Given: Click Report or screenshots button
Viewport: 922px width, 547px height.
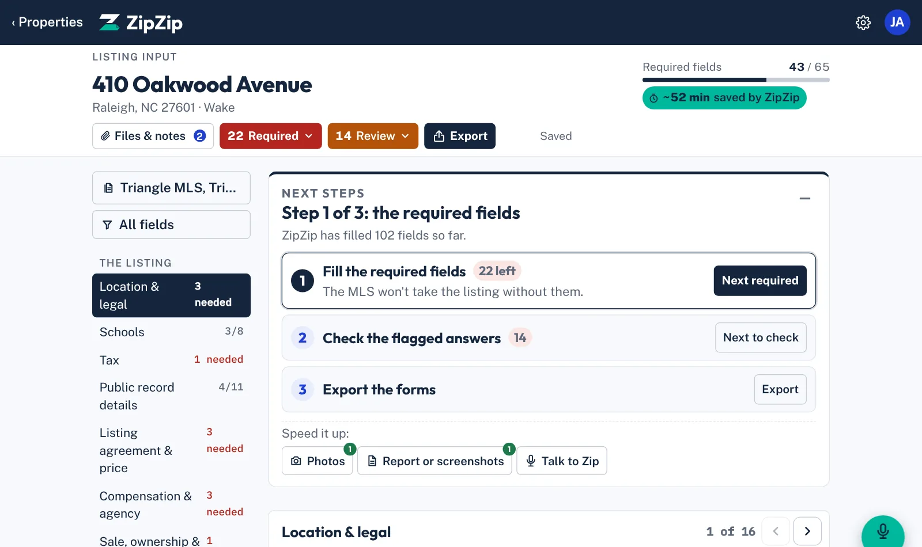Looking at the screenshot, I should [434, 461].
